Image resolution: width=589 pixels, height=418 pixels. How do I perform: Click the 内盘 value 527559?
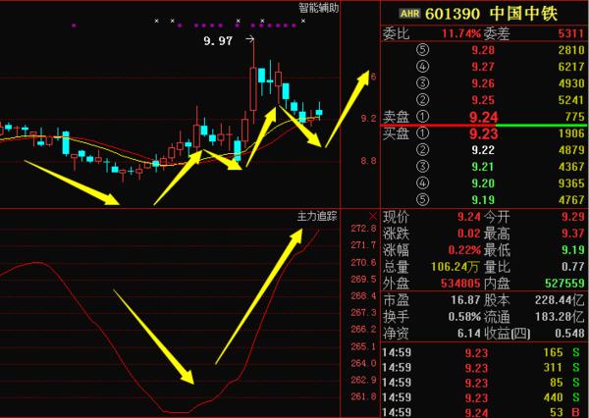[x=565, y=284]
